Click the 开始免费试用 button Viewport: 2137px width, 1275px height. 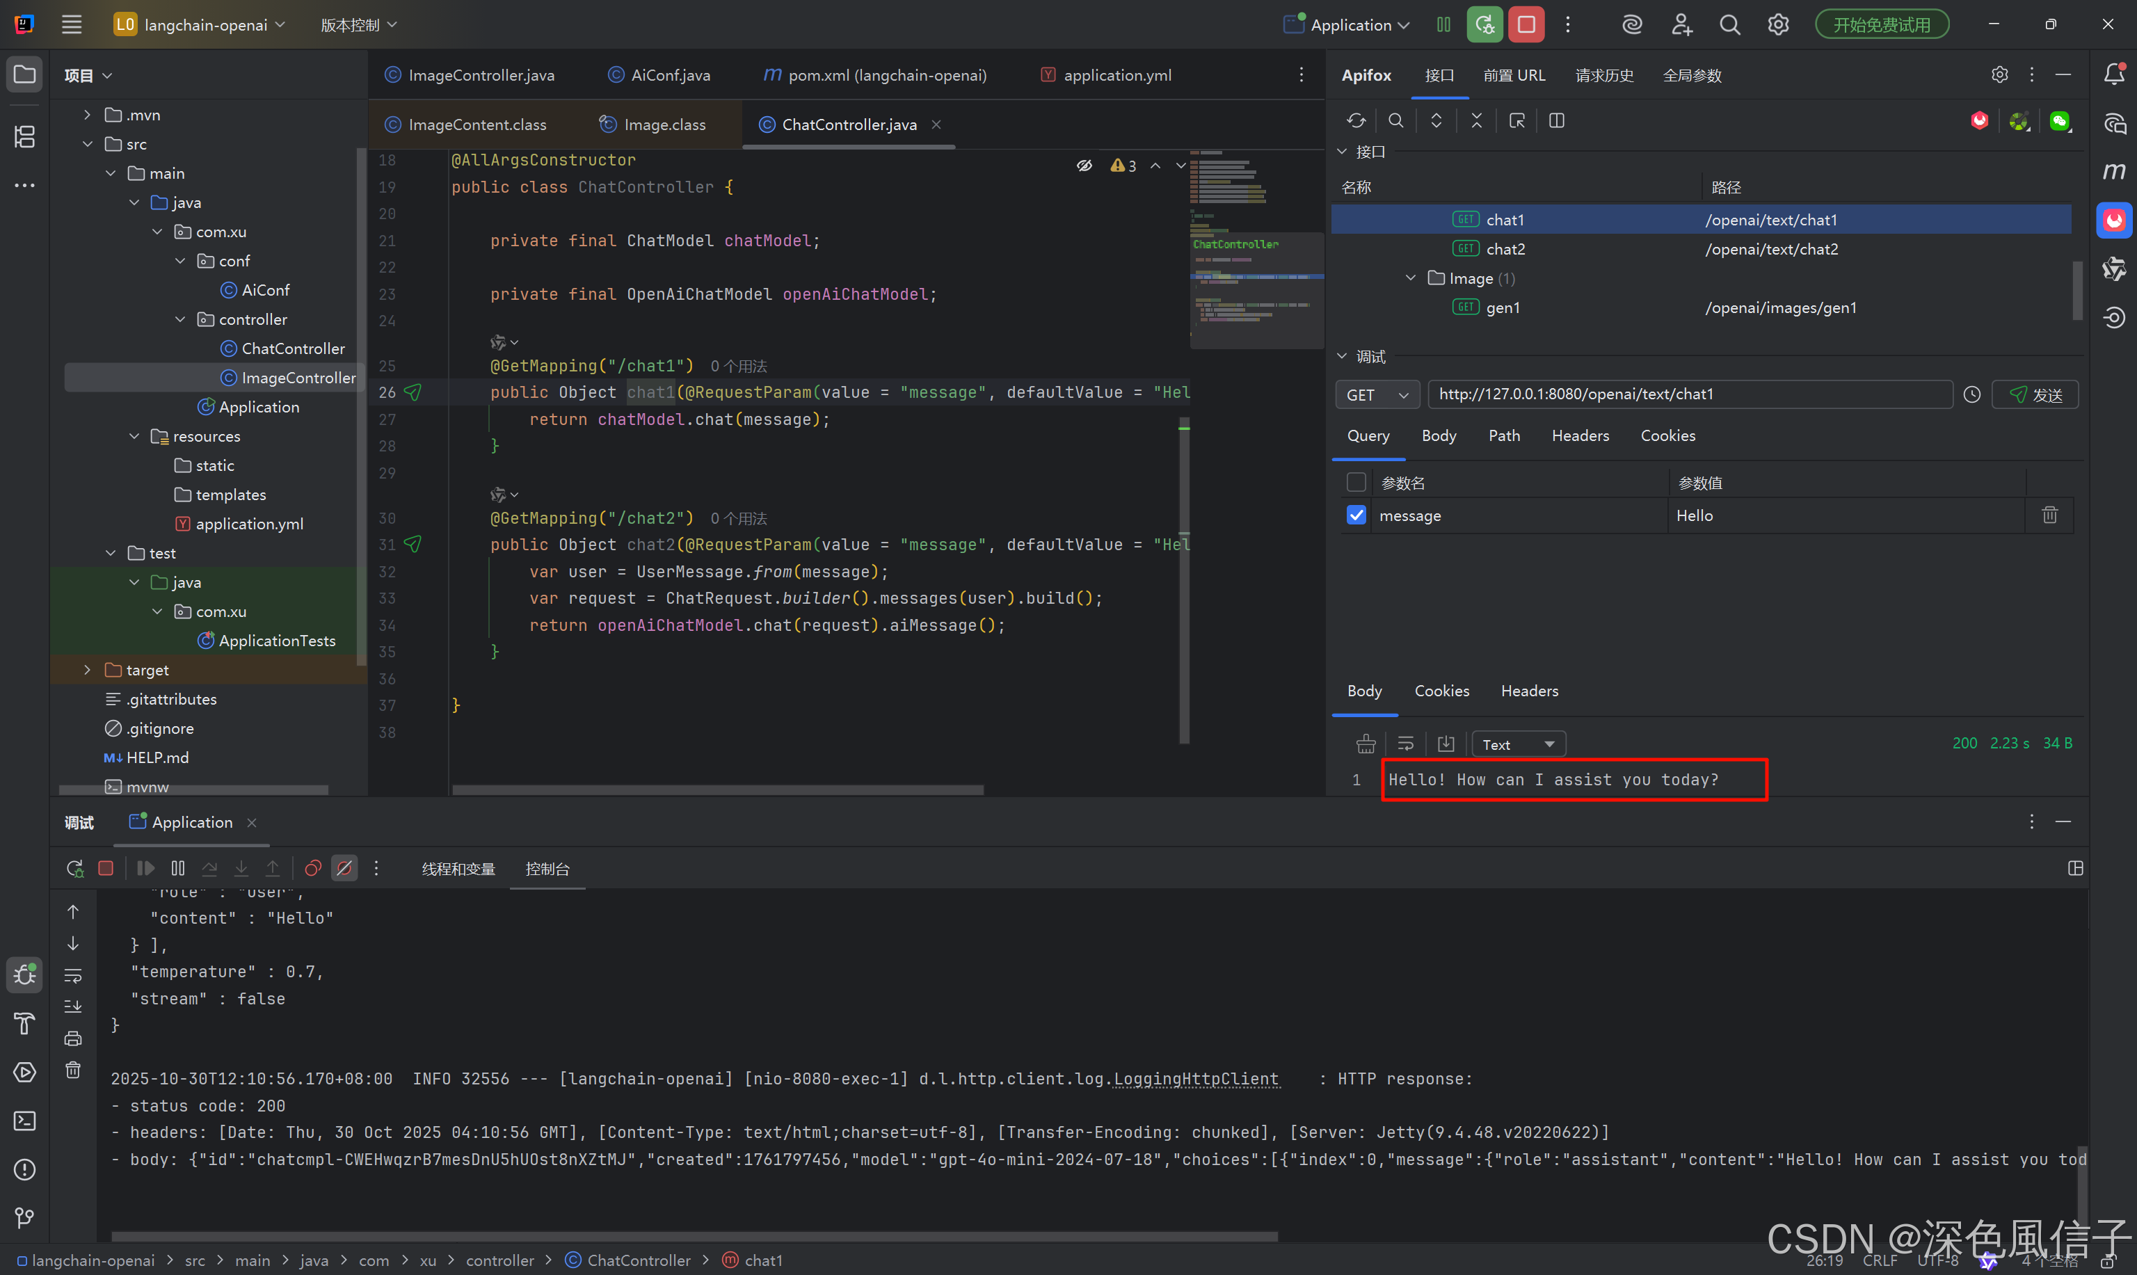point(1881,24)
